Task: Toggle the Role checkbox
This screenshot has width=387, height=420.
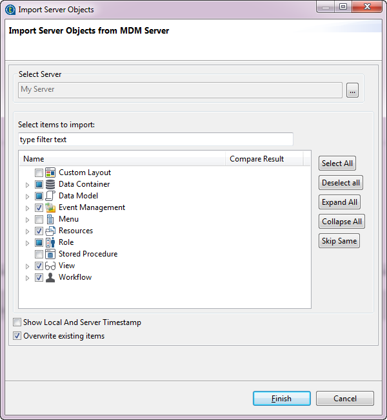Action: (39, 243)
